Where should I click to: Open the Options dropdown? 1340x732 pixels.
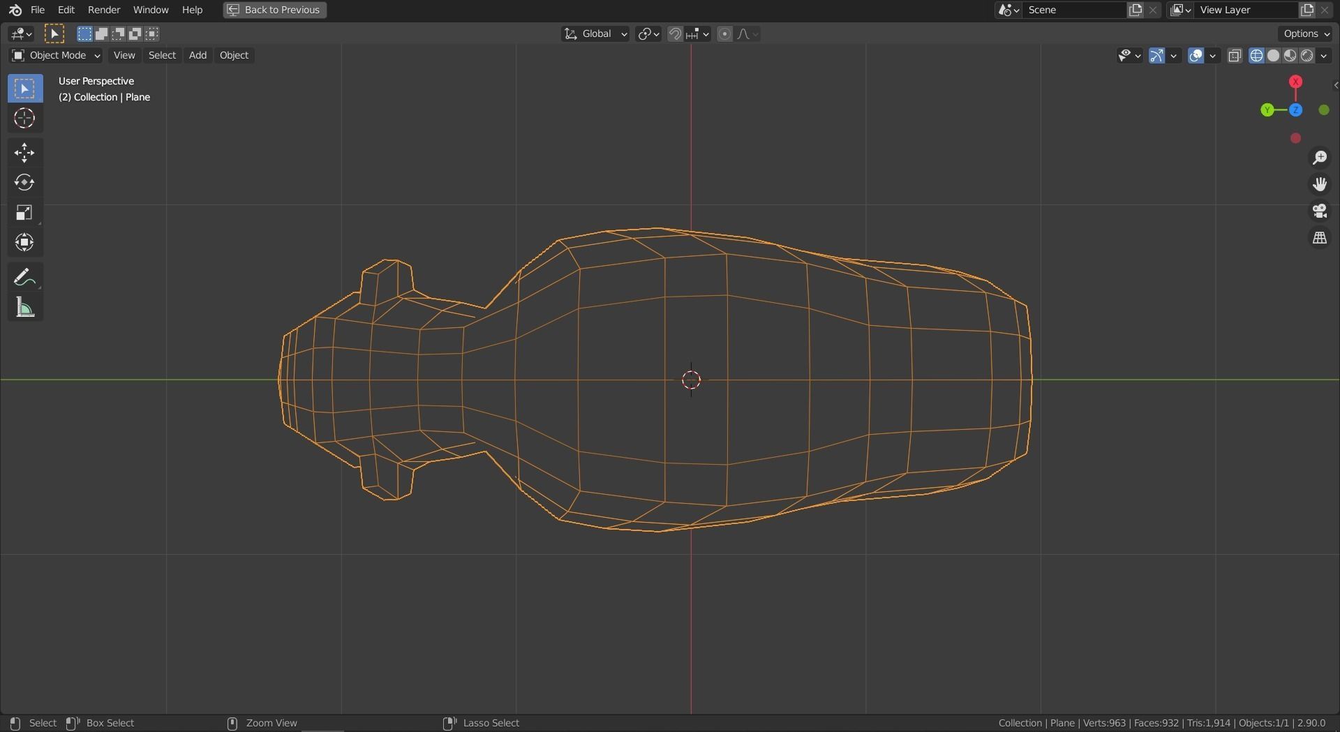click(1306, 33)
